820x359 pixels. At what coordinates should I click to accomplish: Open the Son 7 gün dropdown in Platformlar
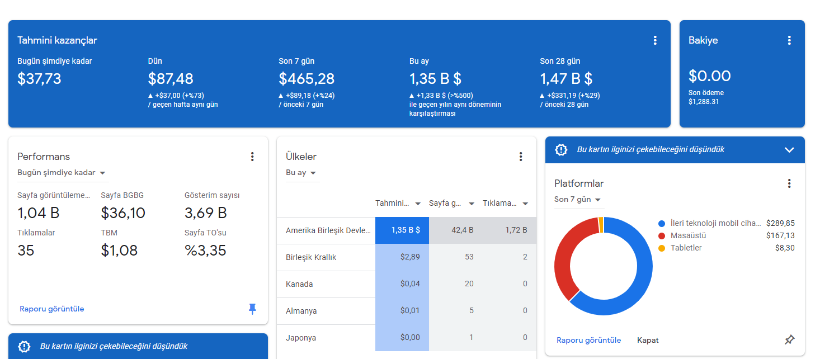coord(578,200)
